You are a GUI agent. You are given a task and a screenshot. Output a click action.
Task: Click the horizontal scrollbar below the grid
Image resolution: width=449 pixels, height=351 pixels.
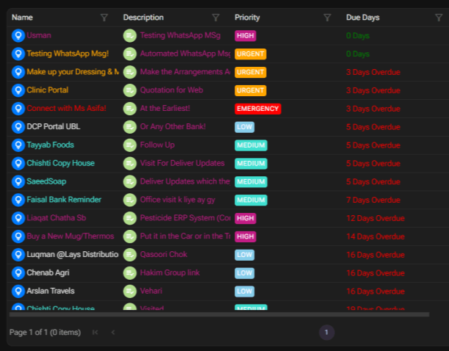pos(219,314)
